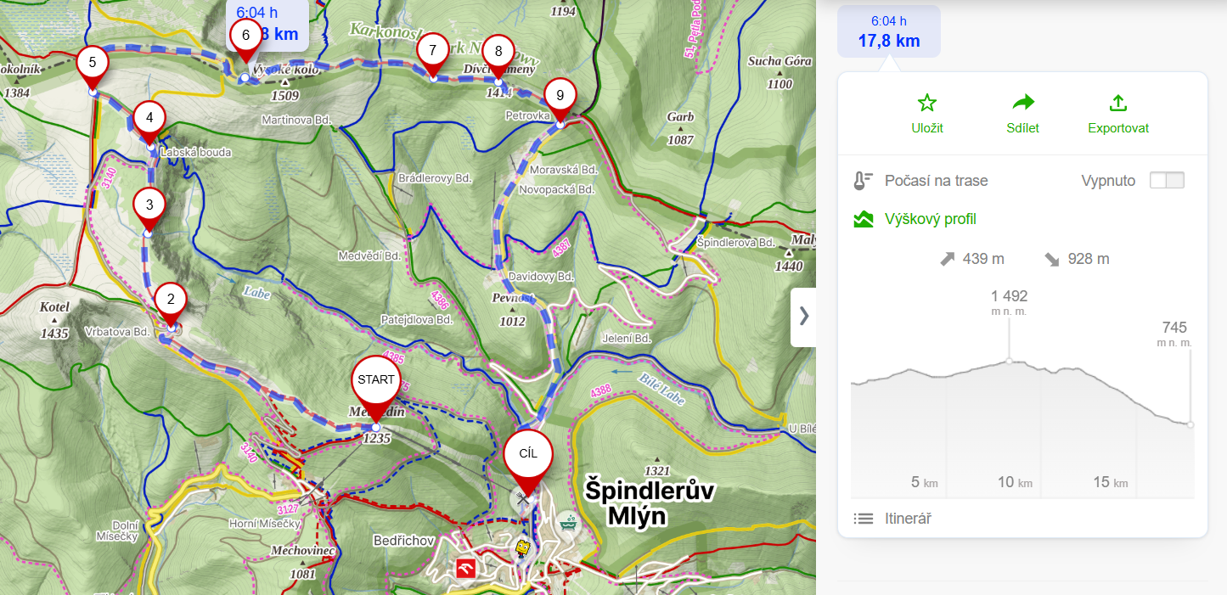Click the Medvědí Bd. map label
This screenshot has height=595, width=1227.
point(369,255)
